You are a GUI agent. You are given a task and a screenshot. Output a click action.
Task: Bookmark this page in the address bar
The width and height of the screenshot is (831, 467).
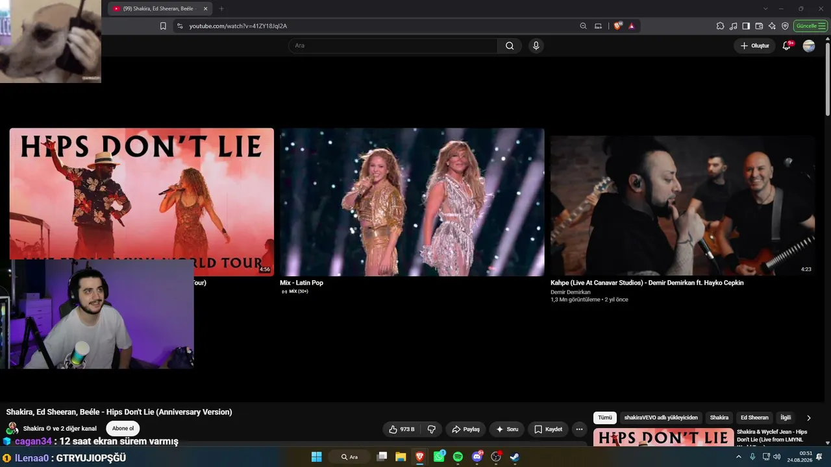pyautogui.click(x=163, y=26)
